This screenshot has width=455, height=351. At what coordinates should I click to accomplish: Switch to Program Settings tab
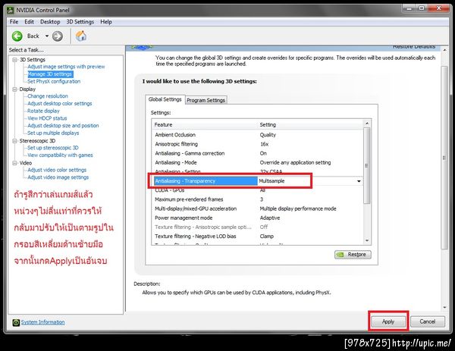(206, 100)
